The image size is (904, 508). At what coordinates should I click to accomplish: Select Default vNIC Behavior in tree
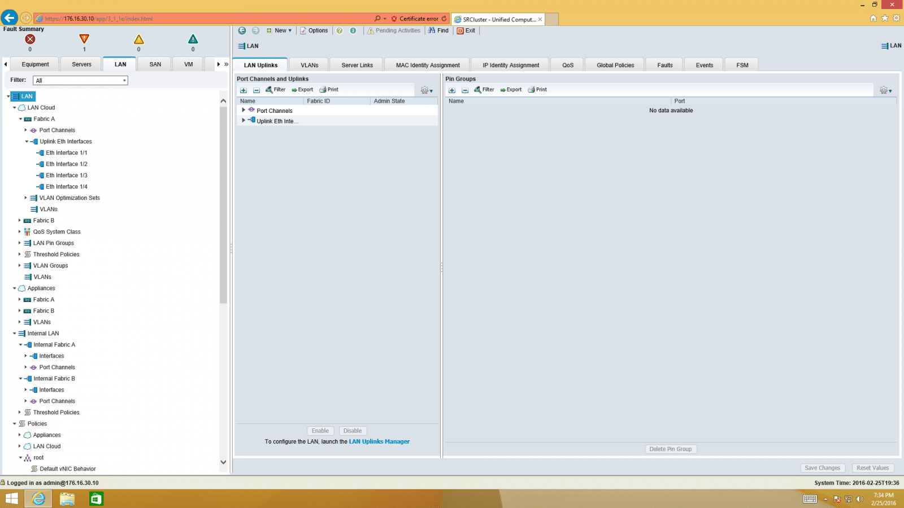[x=68, y=469]
